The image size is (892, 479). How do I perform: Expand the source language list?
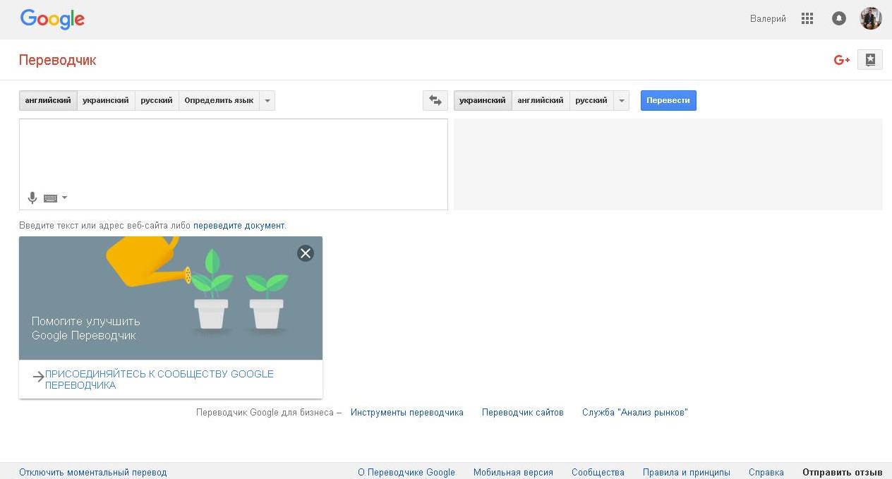[267, 100]
